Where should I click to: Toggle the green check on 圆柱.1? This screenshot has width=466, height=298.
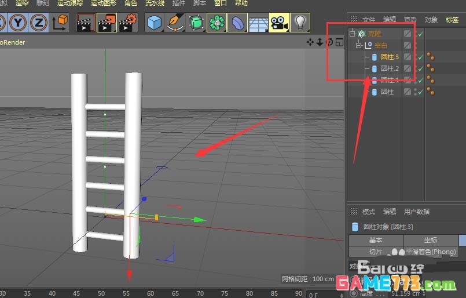pyautogui.click(x=420, y=80)
